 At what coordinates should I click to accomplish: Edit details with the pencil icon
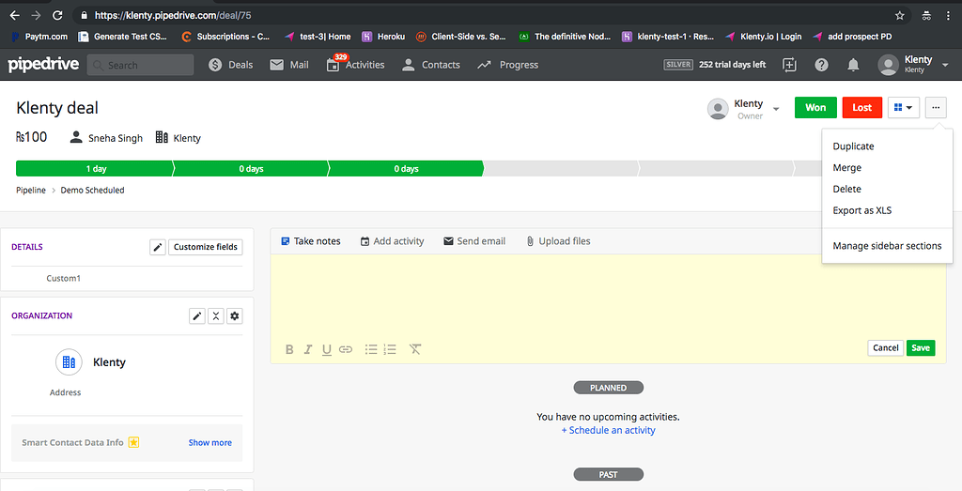coord(158,247)
